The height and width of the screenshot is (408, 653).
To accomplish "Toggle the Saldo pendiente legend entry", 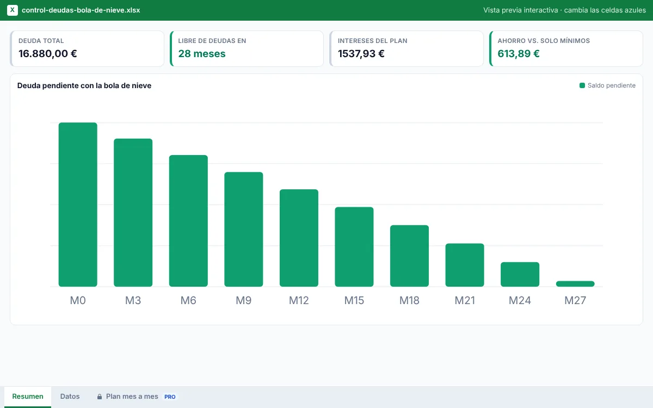I will 607,85.
